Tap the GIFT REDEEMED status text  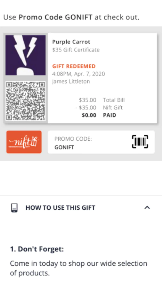tap(74, 66)
